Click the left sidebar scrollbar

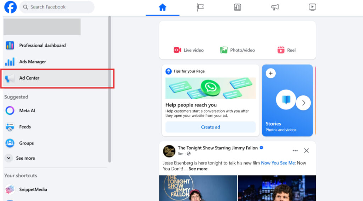(110, 89)
